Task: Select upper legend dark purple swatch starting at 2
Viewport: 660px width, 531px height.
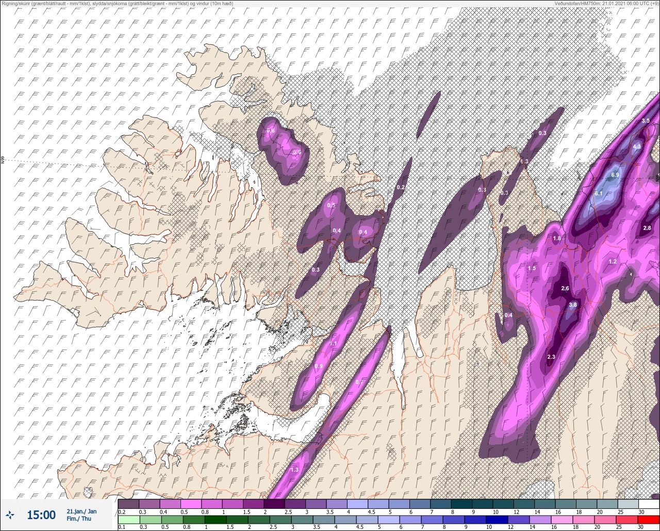Action: point(274,504)
